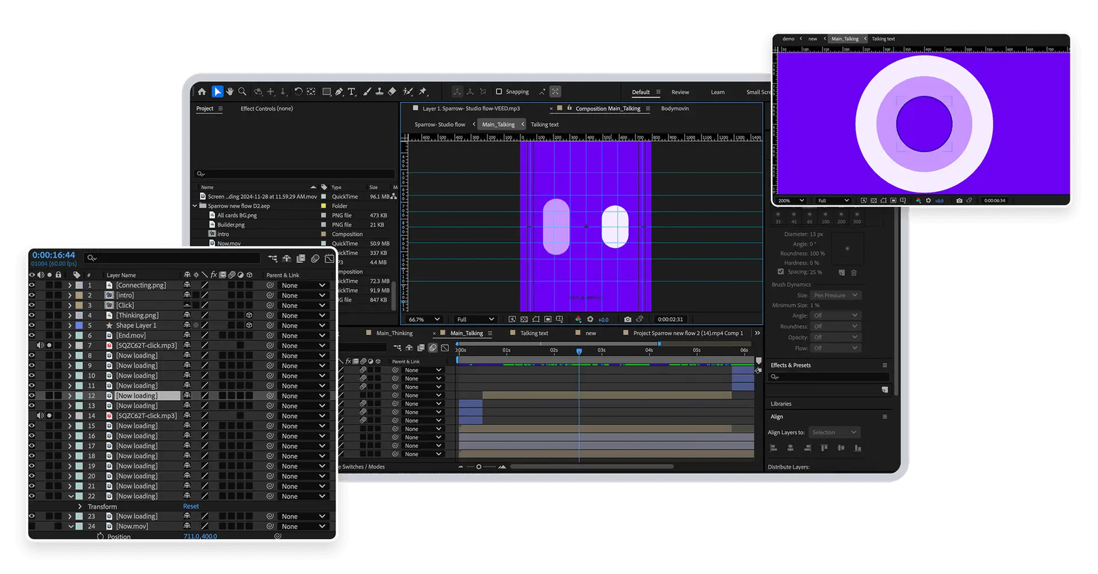
Task: Select the Orbit camera tool
Action: click(258, 92)
